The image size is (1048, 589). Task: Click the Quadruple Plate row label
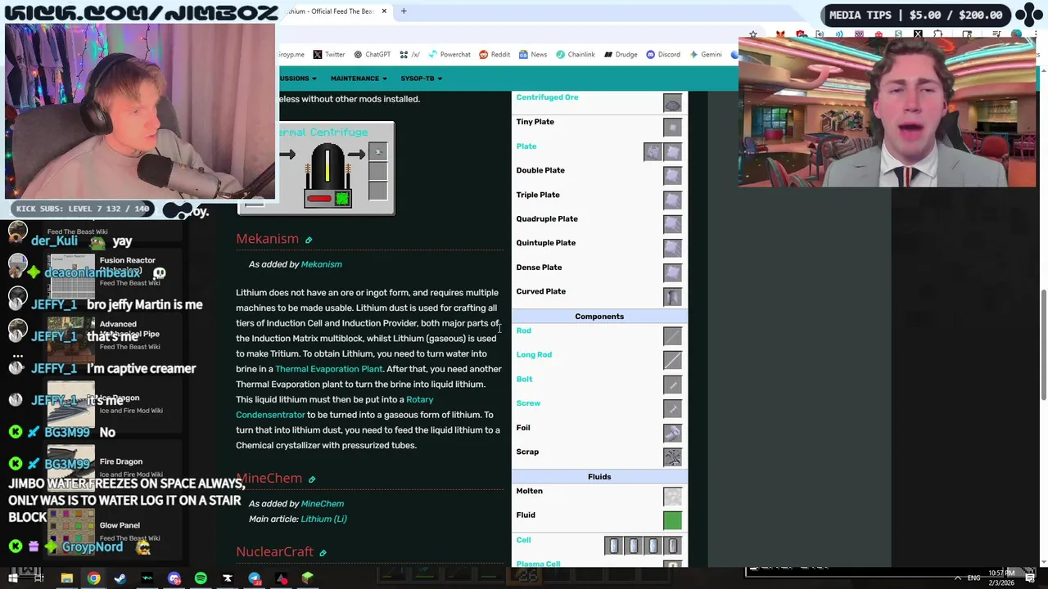point(547,219)
